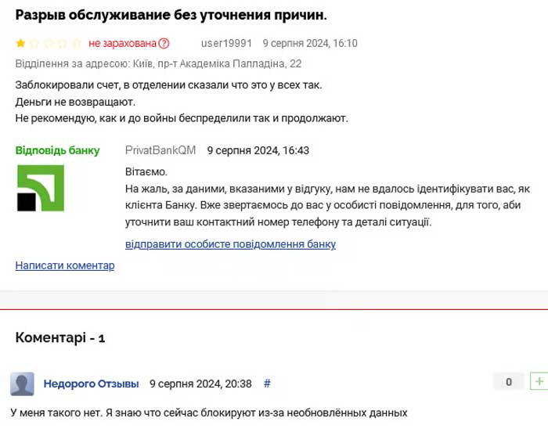Click Написати коментар link

pos(65,265)
